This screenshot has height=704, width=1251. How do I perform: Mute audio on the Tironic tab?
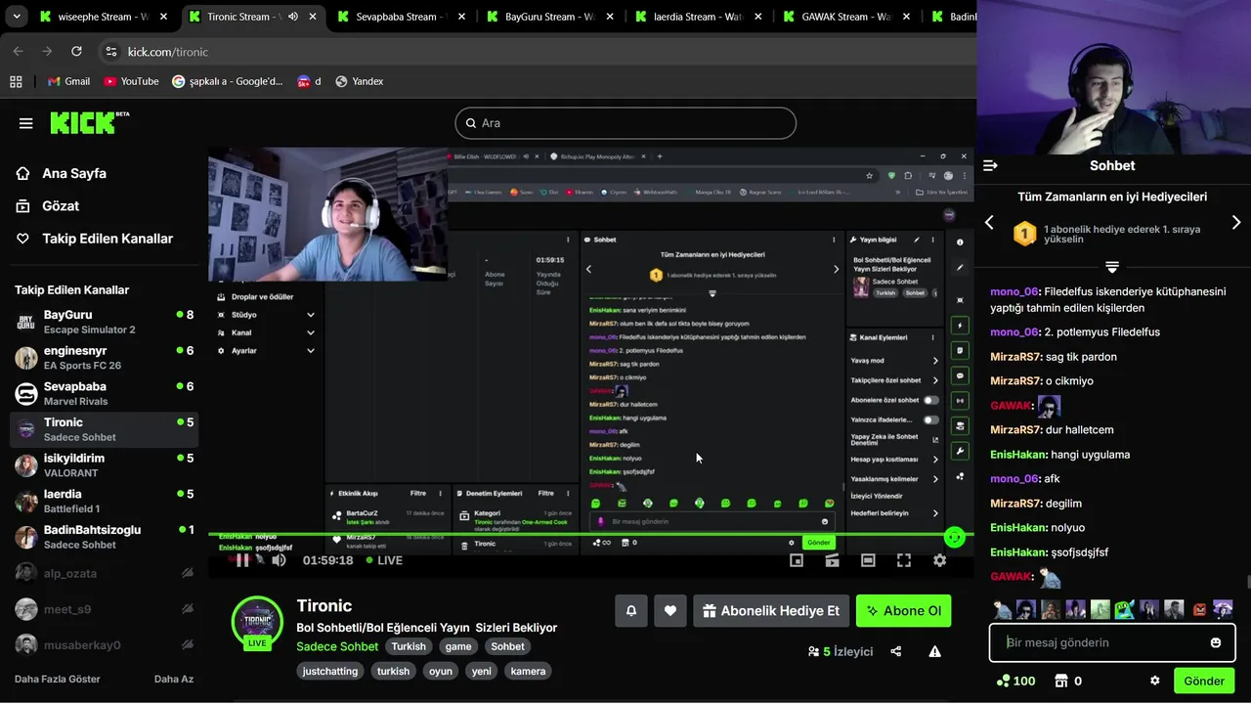(x=293, y=17)
